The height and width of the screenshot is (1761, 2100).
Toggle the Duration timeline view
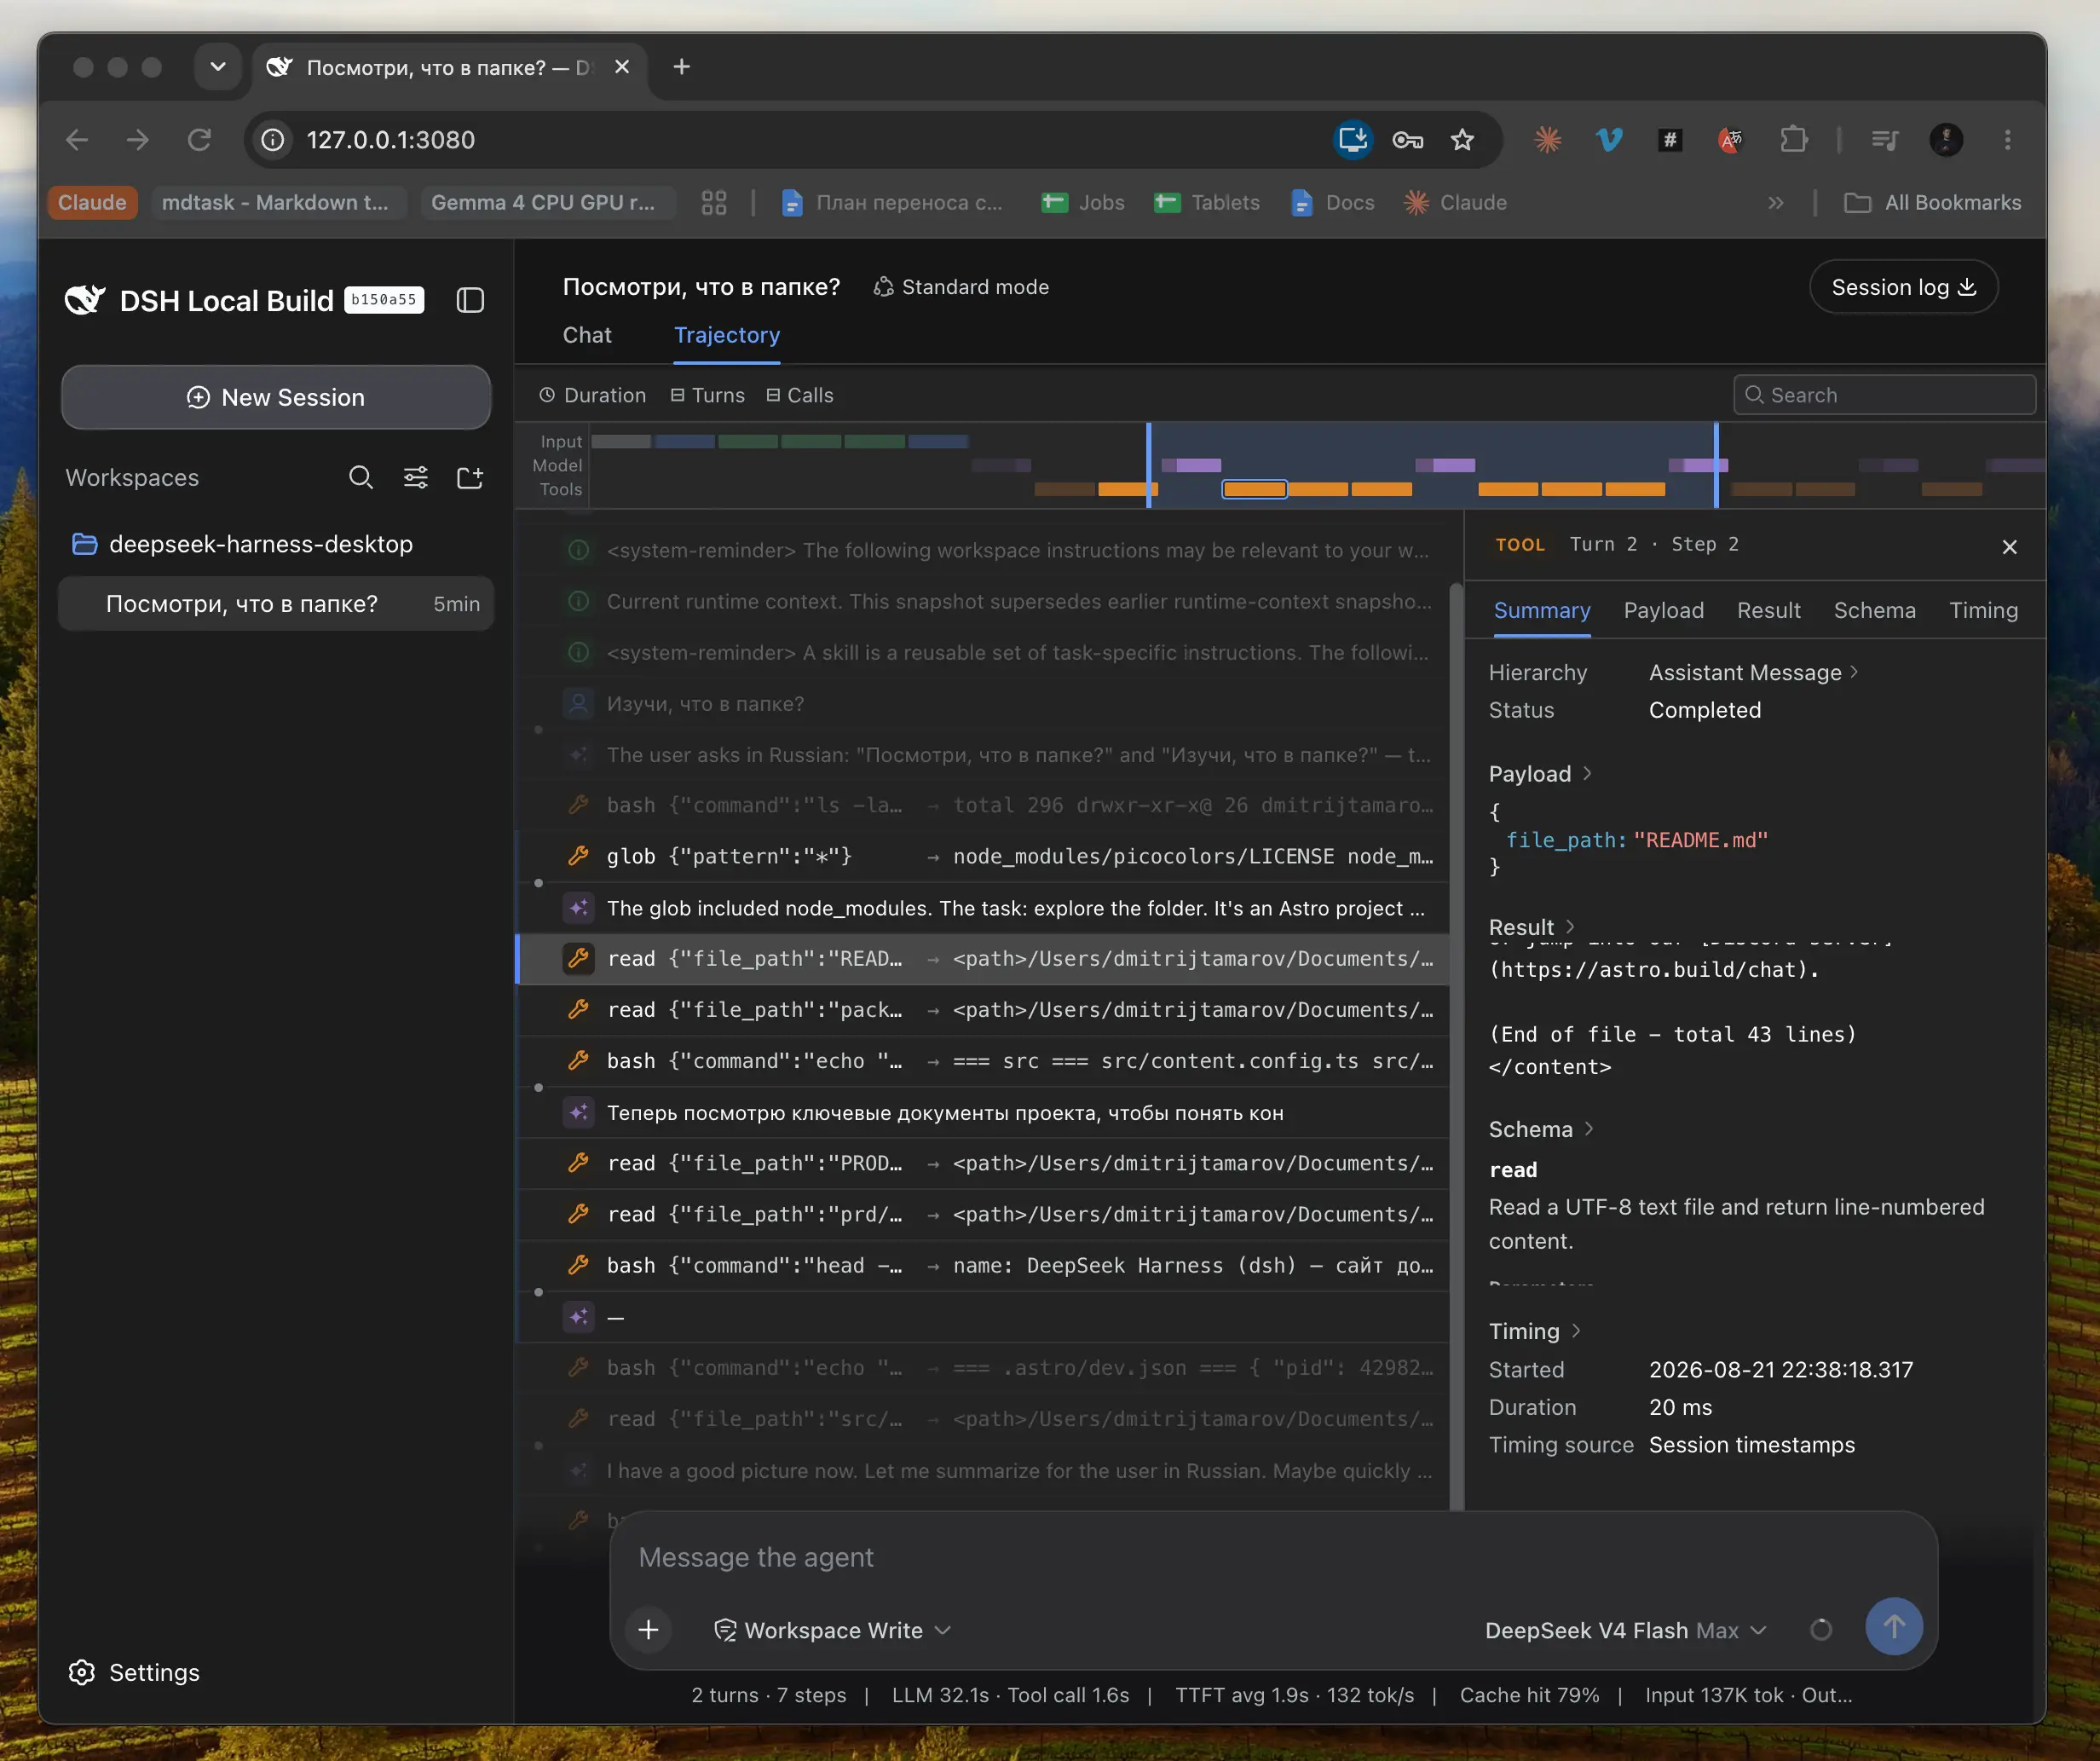tap(593, 396)
